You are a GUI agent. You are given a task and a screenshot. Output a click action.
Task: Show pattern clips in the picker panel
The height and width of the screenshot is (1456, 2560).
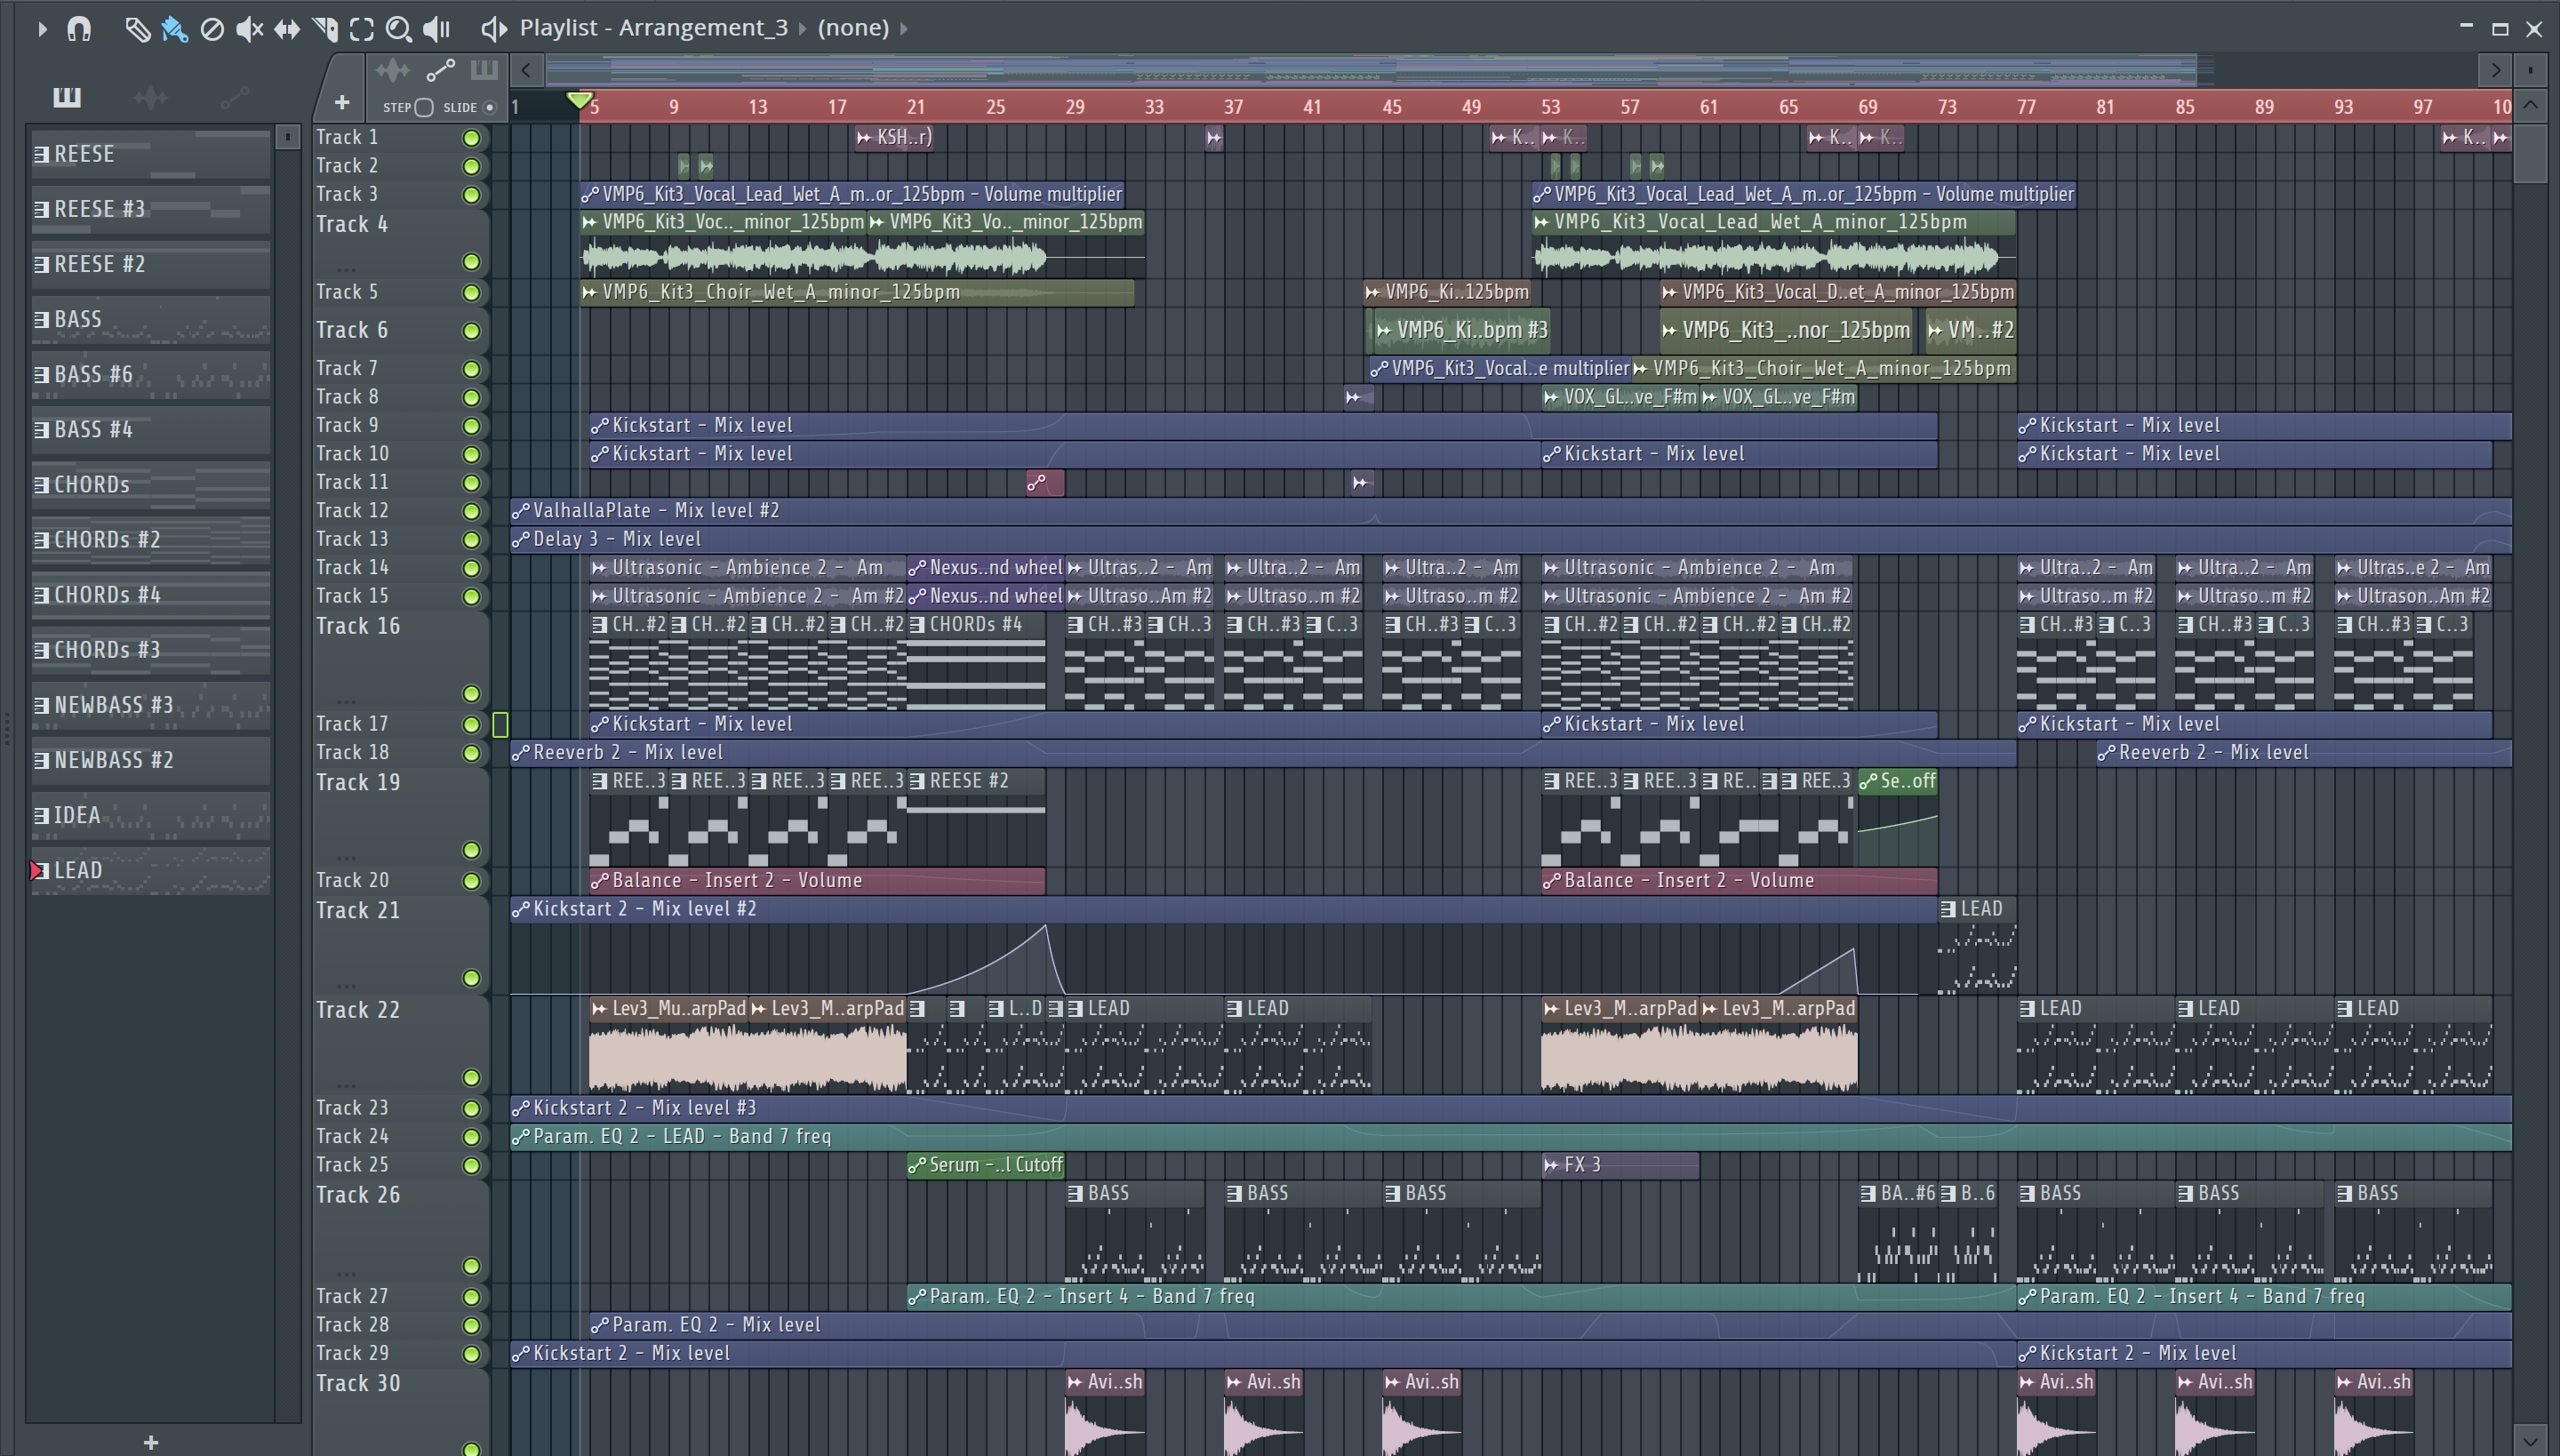pos(67,97)
